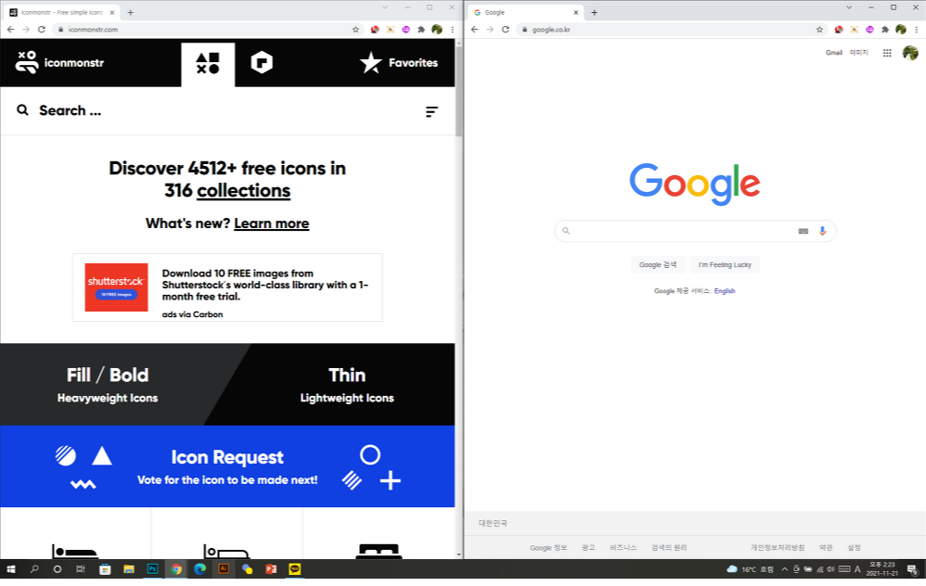The height and width of the screenshot is (586, 926).
Task: Open extensions puzzle icon in iconmonstr window
Action: click(421, 29)
